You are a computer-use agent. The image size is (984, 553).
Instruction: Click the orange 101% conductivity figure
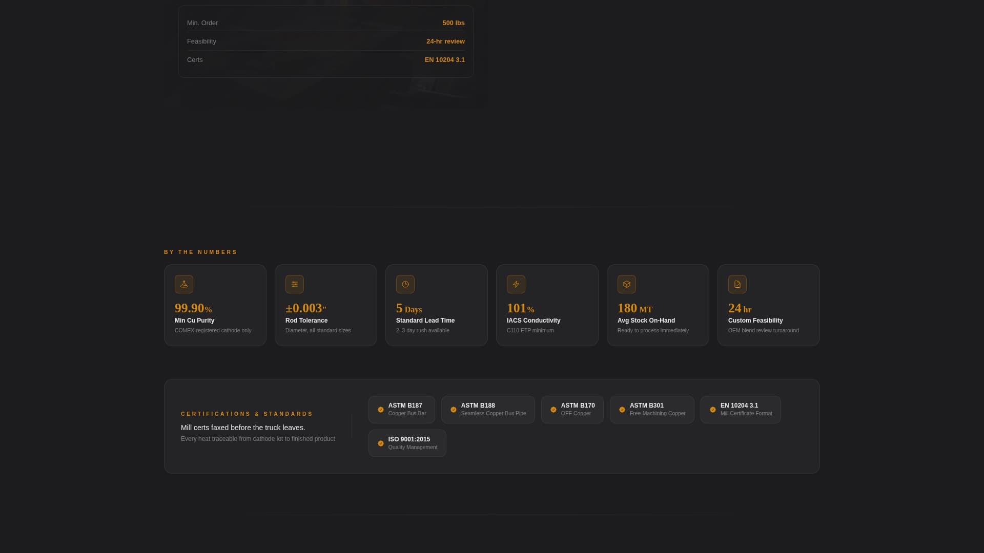coord(520,308)
